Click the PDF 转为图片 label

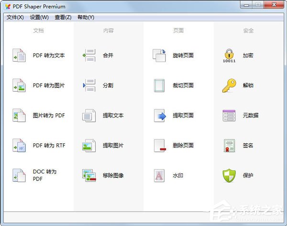[49, 86]
